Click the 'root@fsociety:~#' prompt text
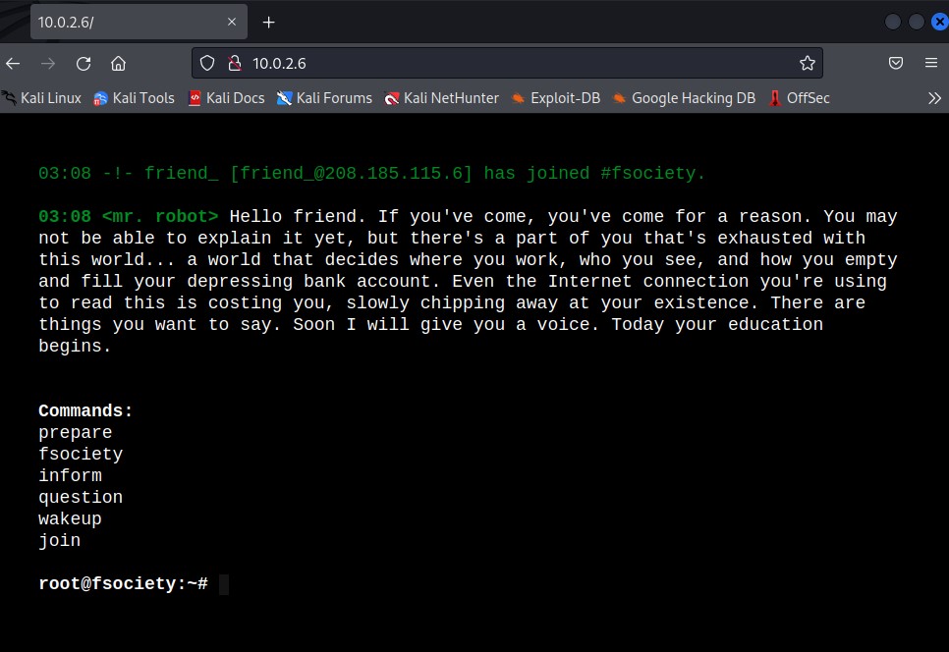This screenshot has width=949, height=652. click(124, 583)
